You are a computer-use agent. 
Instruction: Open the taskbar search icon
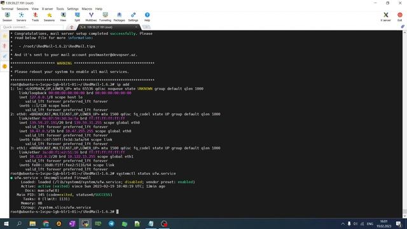point(19,223)
